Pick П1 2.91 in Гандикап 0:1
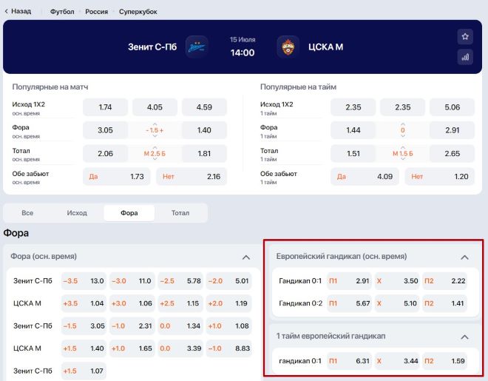Image resolution: width=488 pixels, height=381 pixels. tap(349, 281)
